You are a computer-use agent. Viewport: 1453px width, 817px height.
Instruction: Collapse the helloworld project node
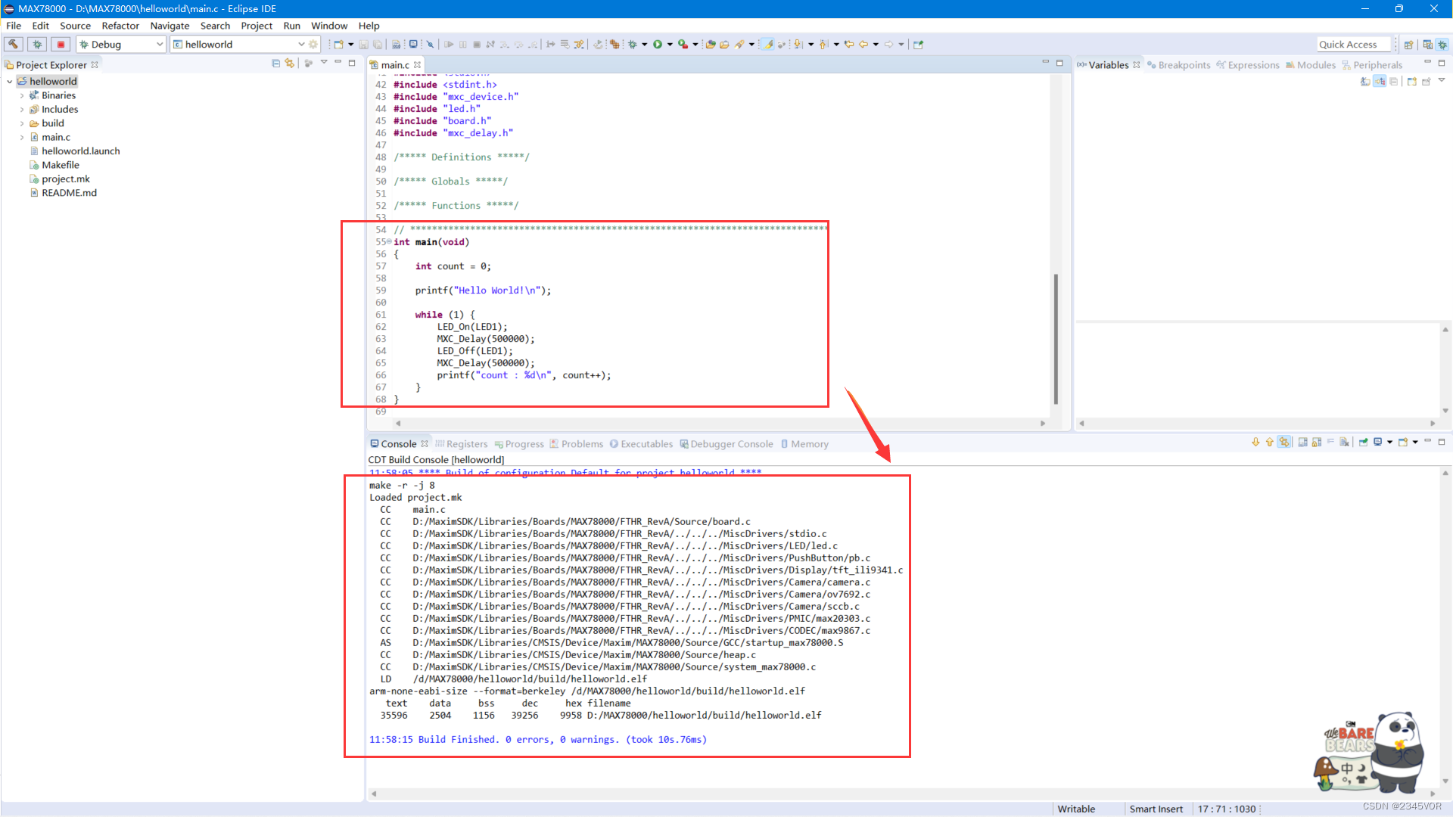pos(9,82)
